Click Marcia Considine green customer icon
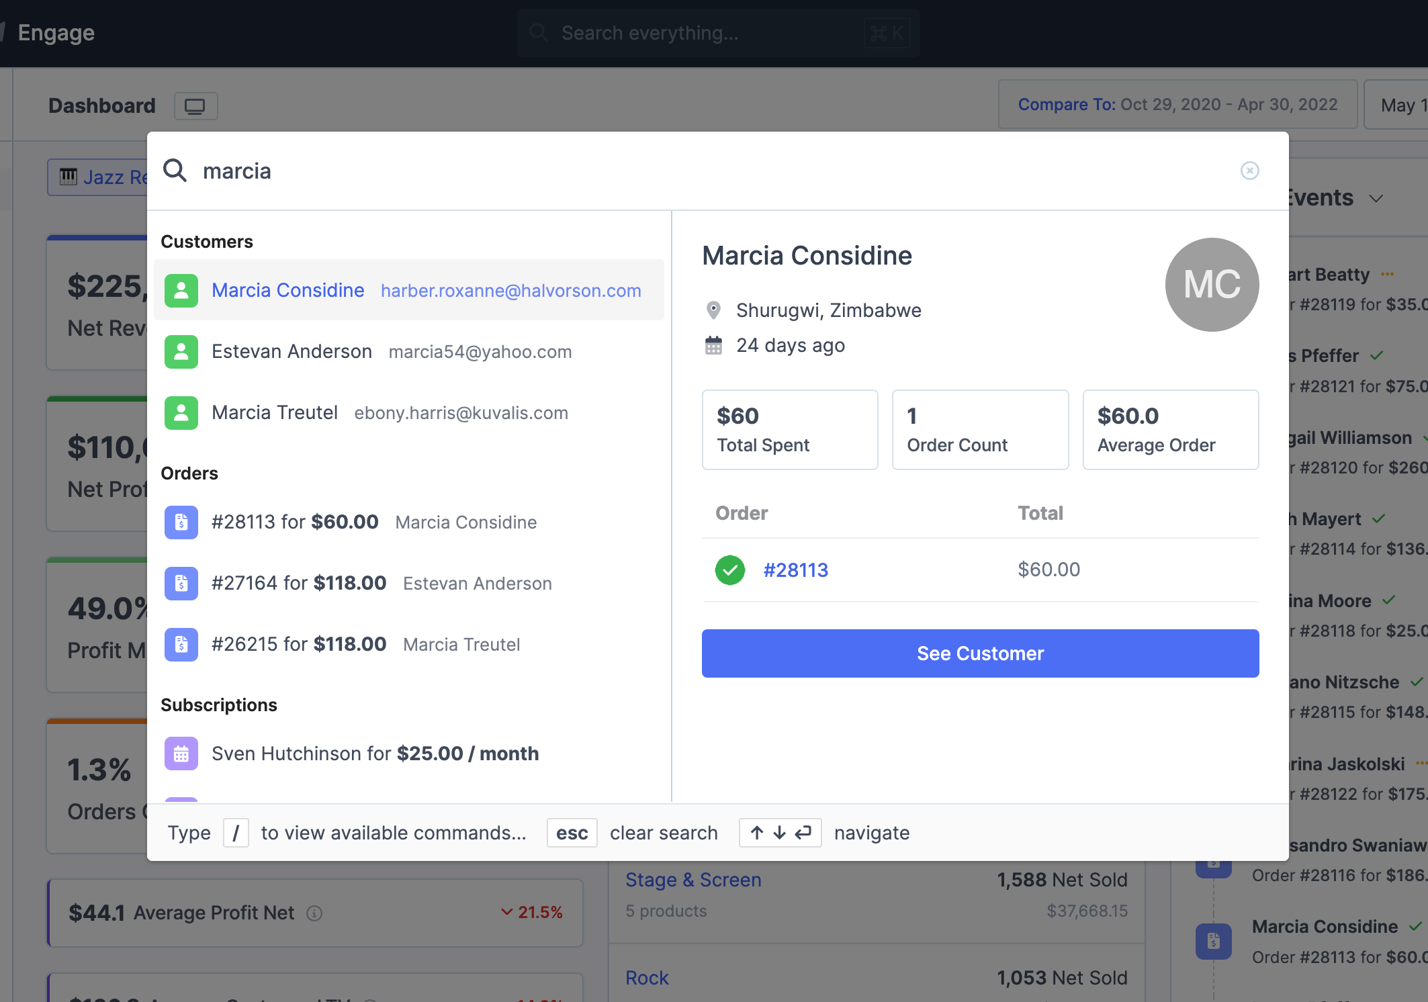This screenshot has width=1428, height=1002. coord(181,290)
